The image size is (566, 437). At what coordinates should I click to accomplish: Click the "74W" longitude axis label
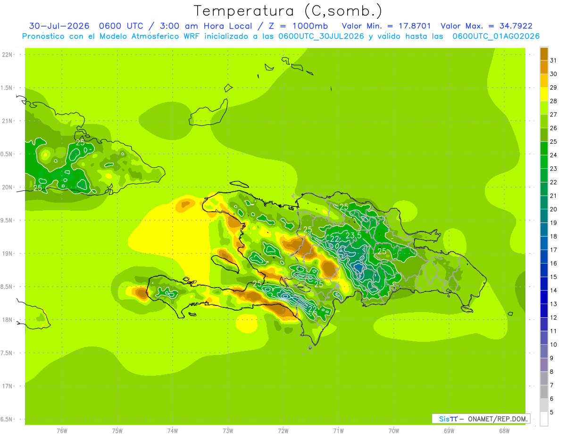[173, 431]
